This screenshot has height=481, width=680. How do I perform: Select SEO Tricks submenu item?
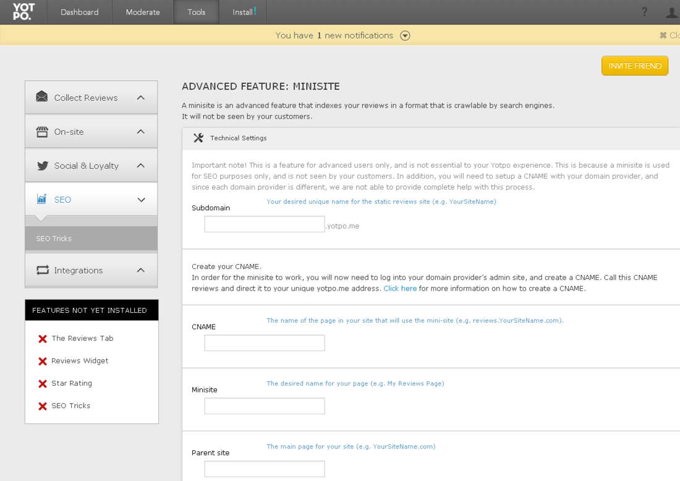point(91,239)
